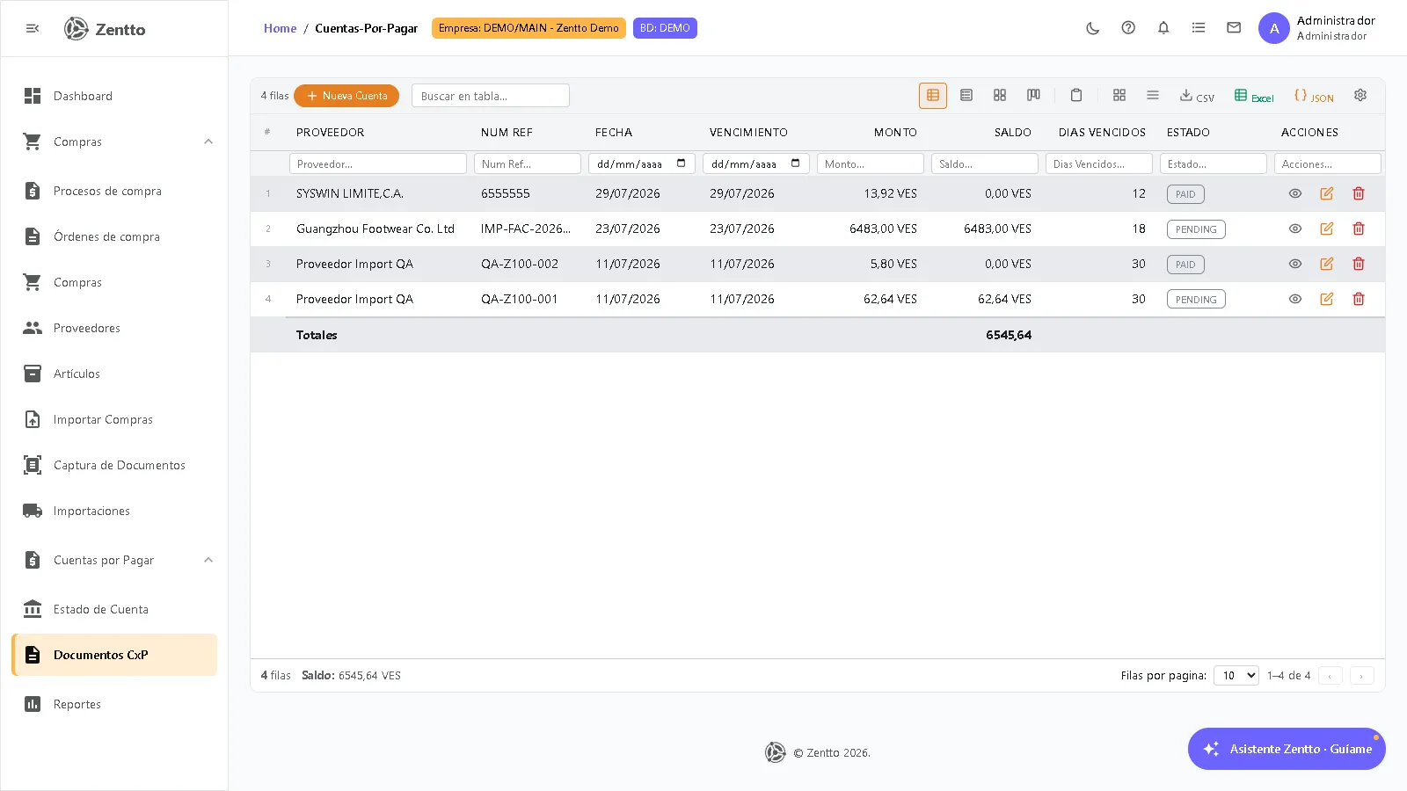Edit the QA-Z100-002 record

click(1327, 264)
